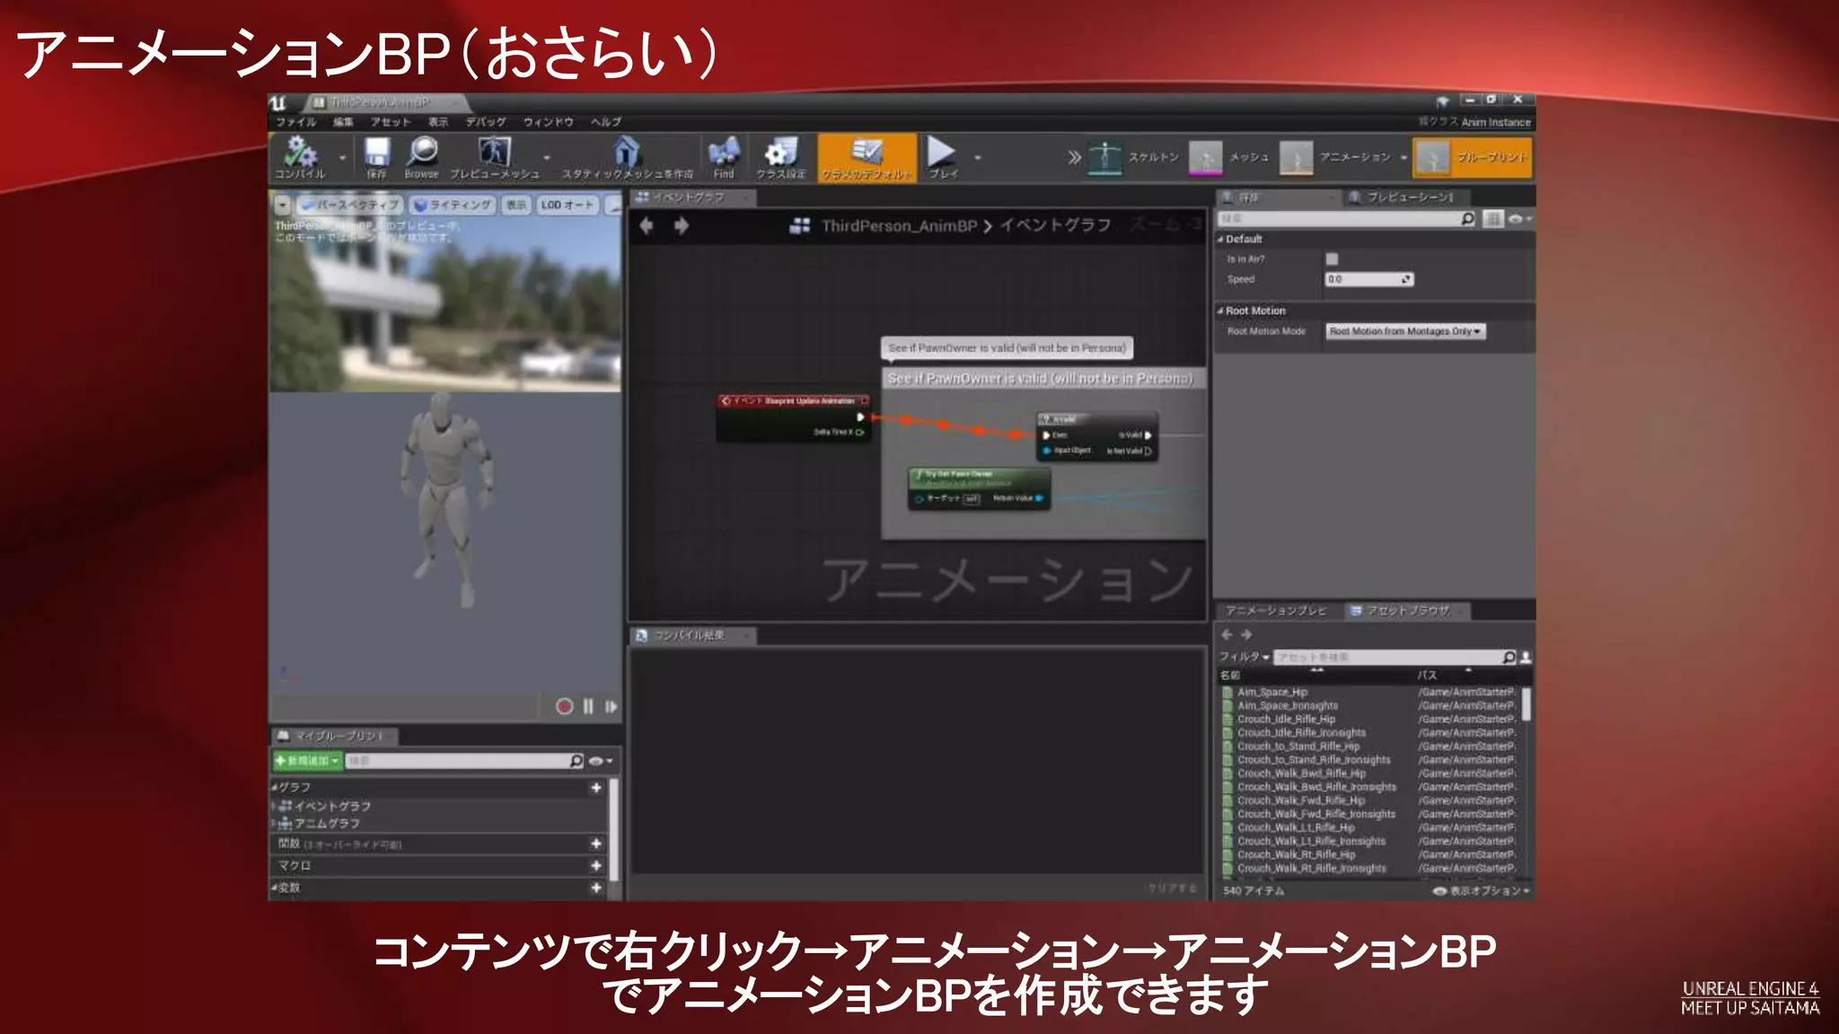This screenshot has height=1034, width=1839.
Task: Click the 保存 (Save) floppy disk icon
Action: coord(376,157)
